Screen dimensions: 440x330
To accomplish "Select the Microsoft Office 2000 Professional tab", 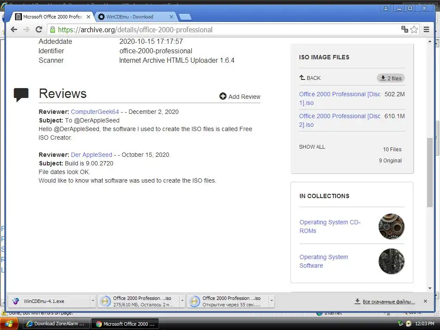I will click(53, 17).
